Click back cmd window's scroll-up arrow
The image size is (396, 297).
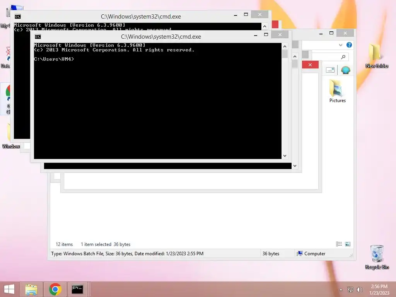click(x=265, y=26)
